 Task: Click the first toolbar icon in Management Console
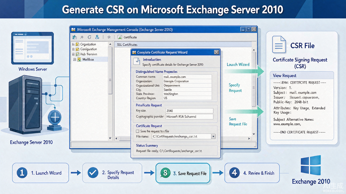pyautogui.click(x=74, y=37)
